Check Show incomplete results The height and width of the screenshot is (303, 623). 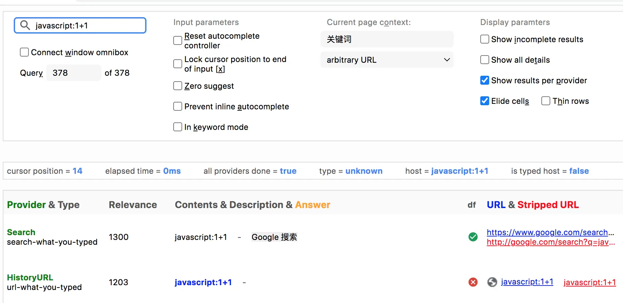pyautogui.click(x=485, y=39)
